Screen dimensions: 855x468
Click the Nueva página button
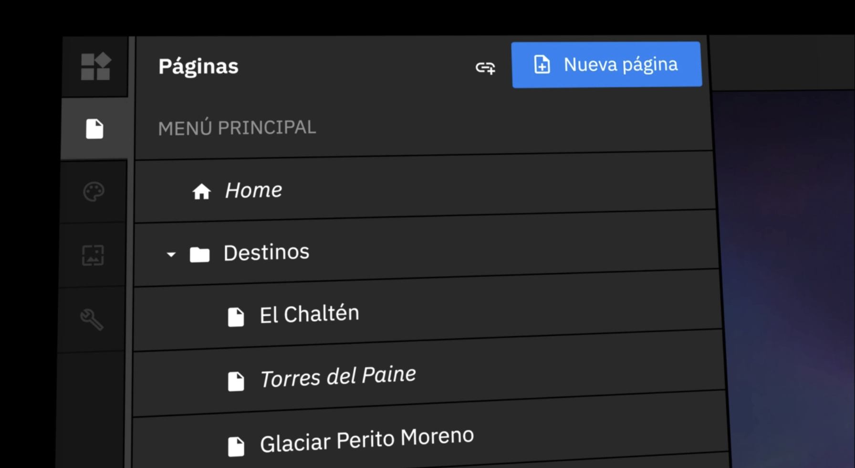click(606, 65)
